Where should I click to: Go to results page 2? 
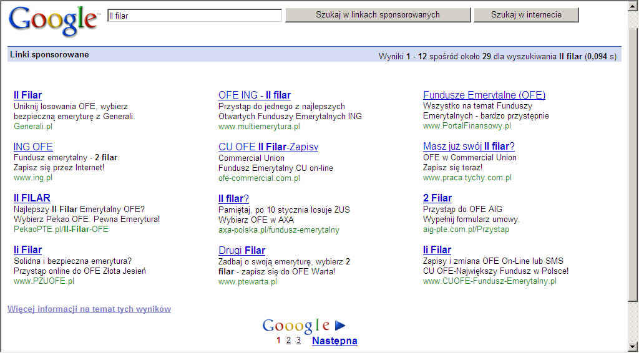coord(288,341)
